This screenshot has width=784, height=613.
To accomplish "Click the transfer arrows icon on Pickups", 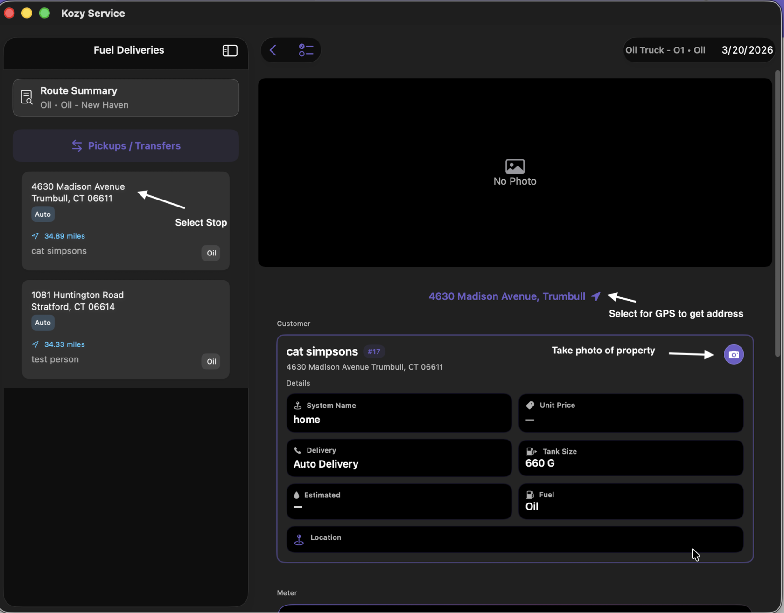I will [x=77, y=146].
